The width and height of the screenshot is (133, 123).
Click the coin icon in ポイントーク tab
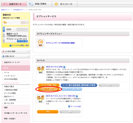click(56, 4)
